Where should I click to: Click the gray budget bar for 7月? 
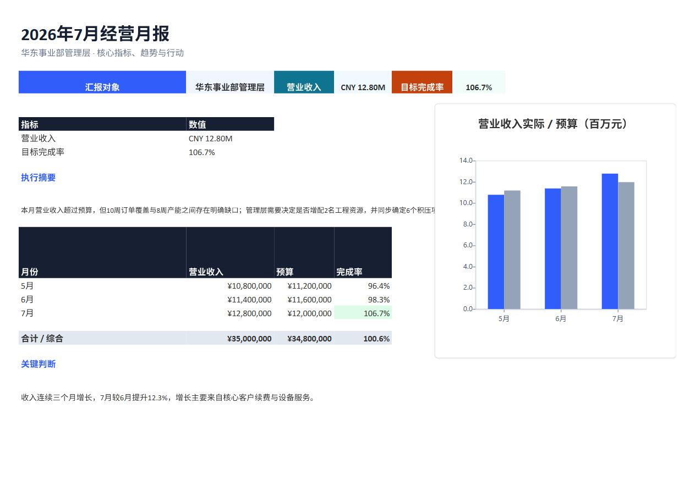click(x=626, y=246)
